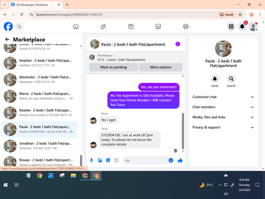This screenshot has width=265, height=199.
Task: Open the tab search dropdown
Action: point(5,5)
